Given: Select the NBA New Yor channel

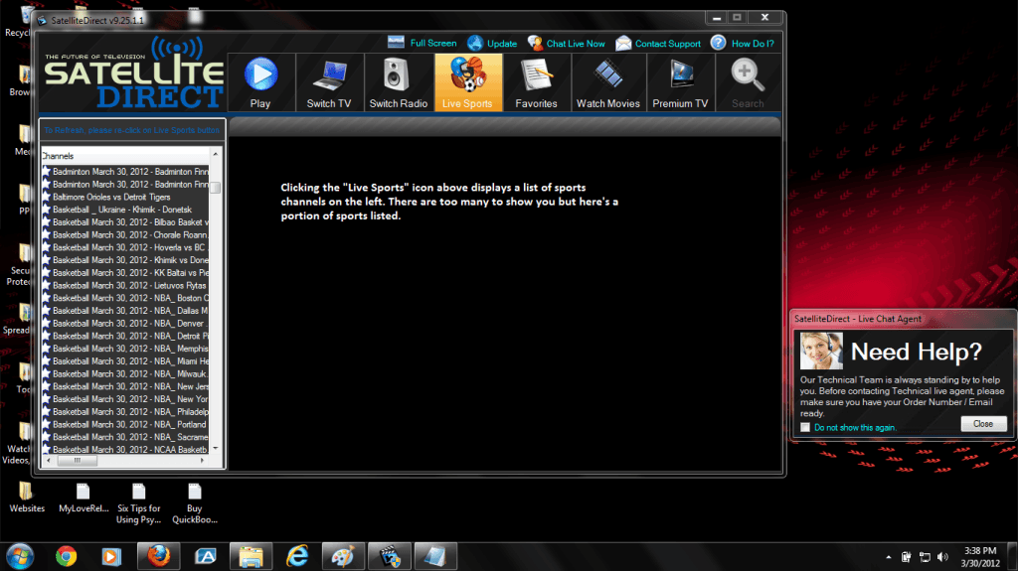Looking at the screenshot, I should click(x=125, y=399).
